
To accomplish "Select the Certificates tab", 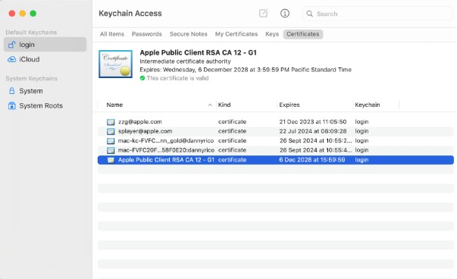I will point(303,34).
